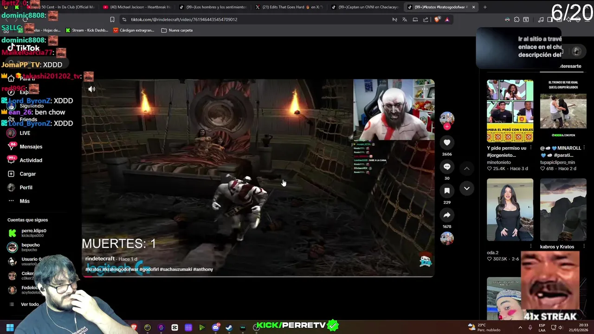Click the #kratos hashtag
The height and width of the screenshot is (334, 594).
93,270
